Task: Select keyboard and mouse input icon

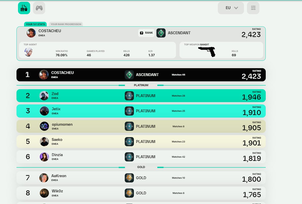Action: click(x=24, y=8)
